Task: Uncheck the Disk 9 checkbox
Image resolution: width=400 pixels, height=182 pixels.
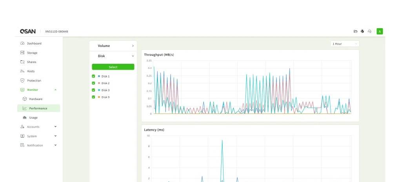Action: point(93,97)
